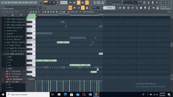
Task: Toggle auto scrolling arrow button
Action: pyautogui.click(x=74, y=8)
